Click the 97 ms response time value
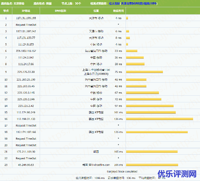 (118, 106)
